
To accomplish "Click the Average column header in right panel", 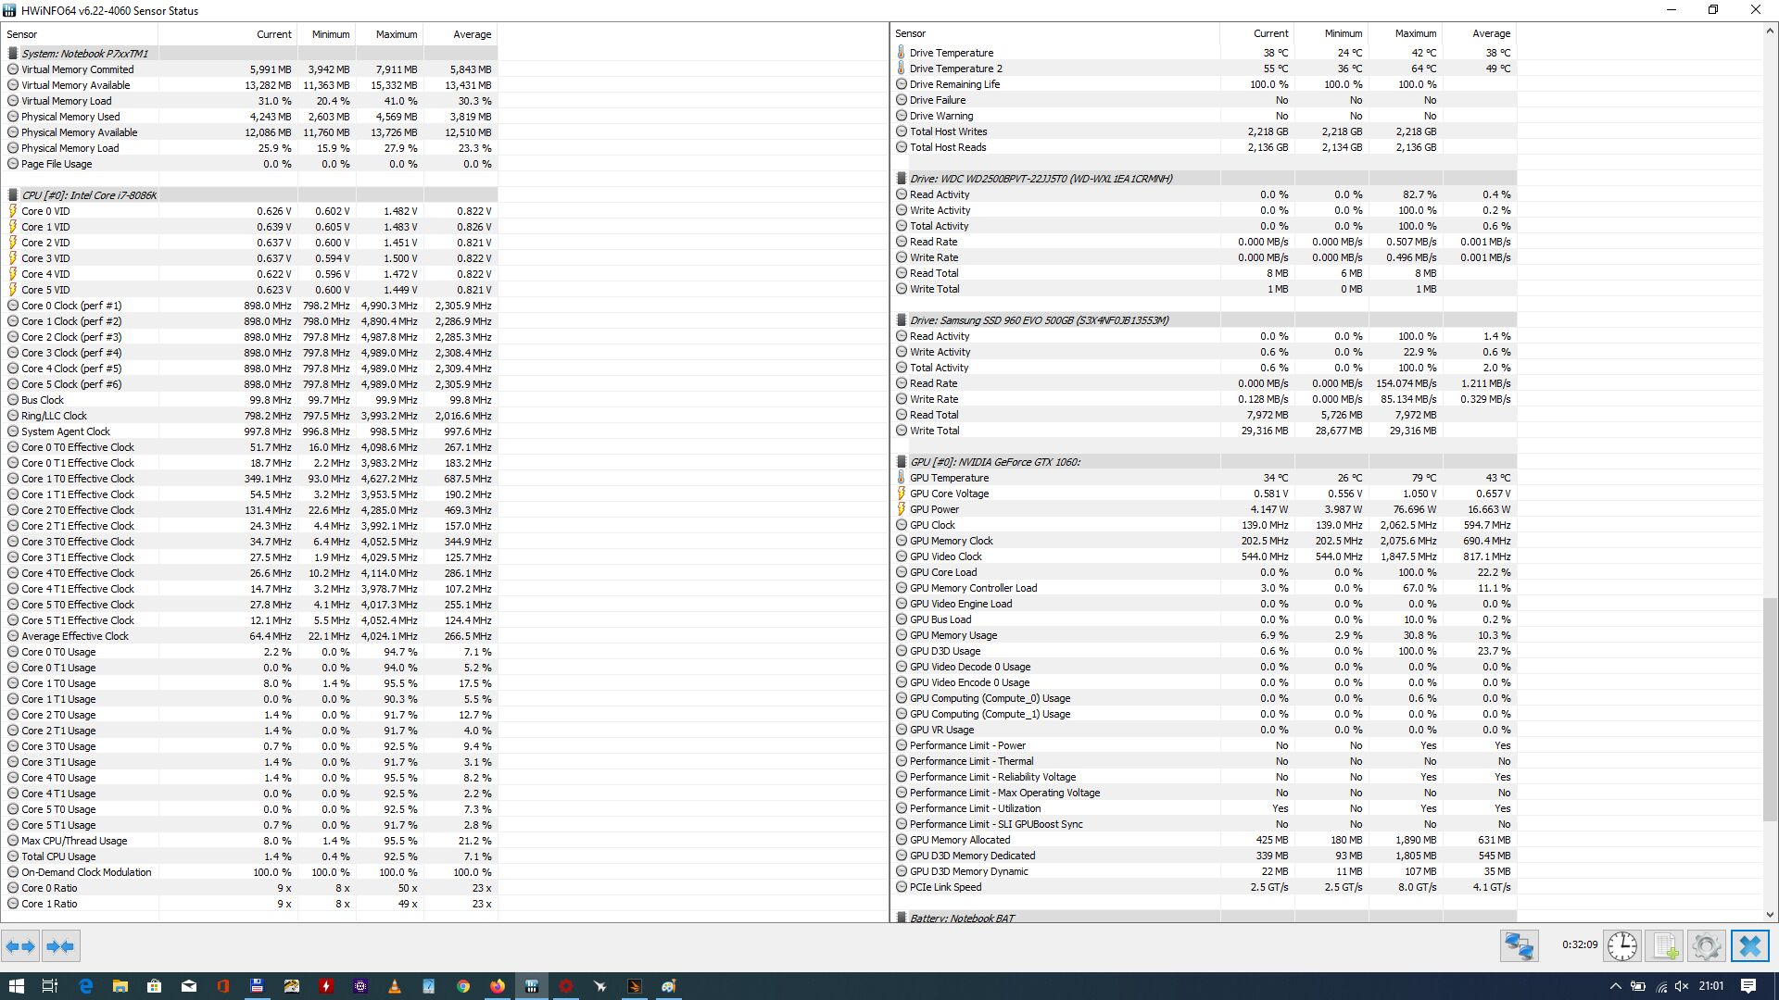I will (x=1490, y=33).
